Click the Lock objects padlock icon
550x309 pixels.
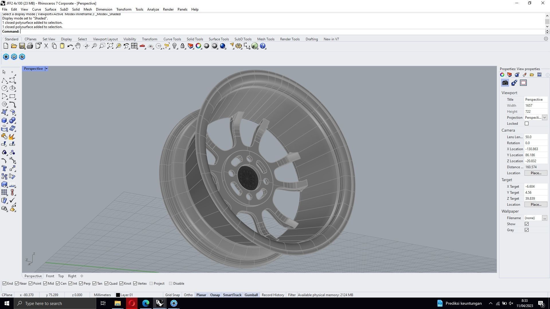click(x=182, y=46)
